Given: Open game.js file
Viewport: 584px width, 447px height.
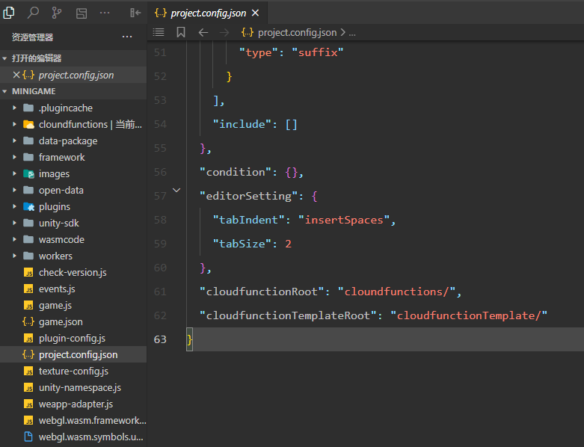Looking at the screenshot, I should [73, 305].
